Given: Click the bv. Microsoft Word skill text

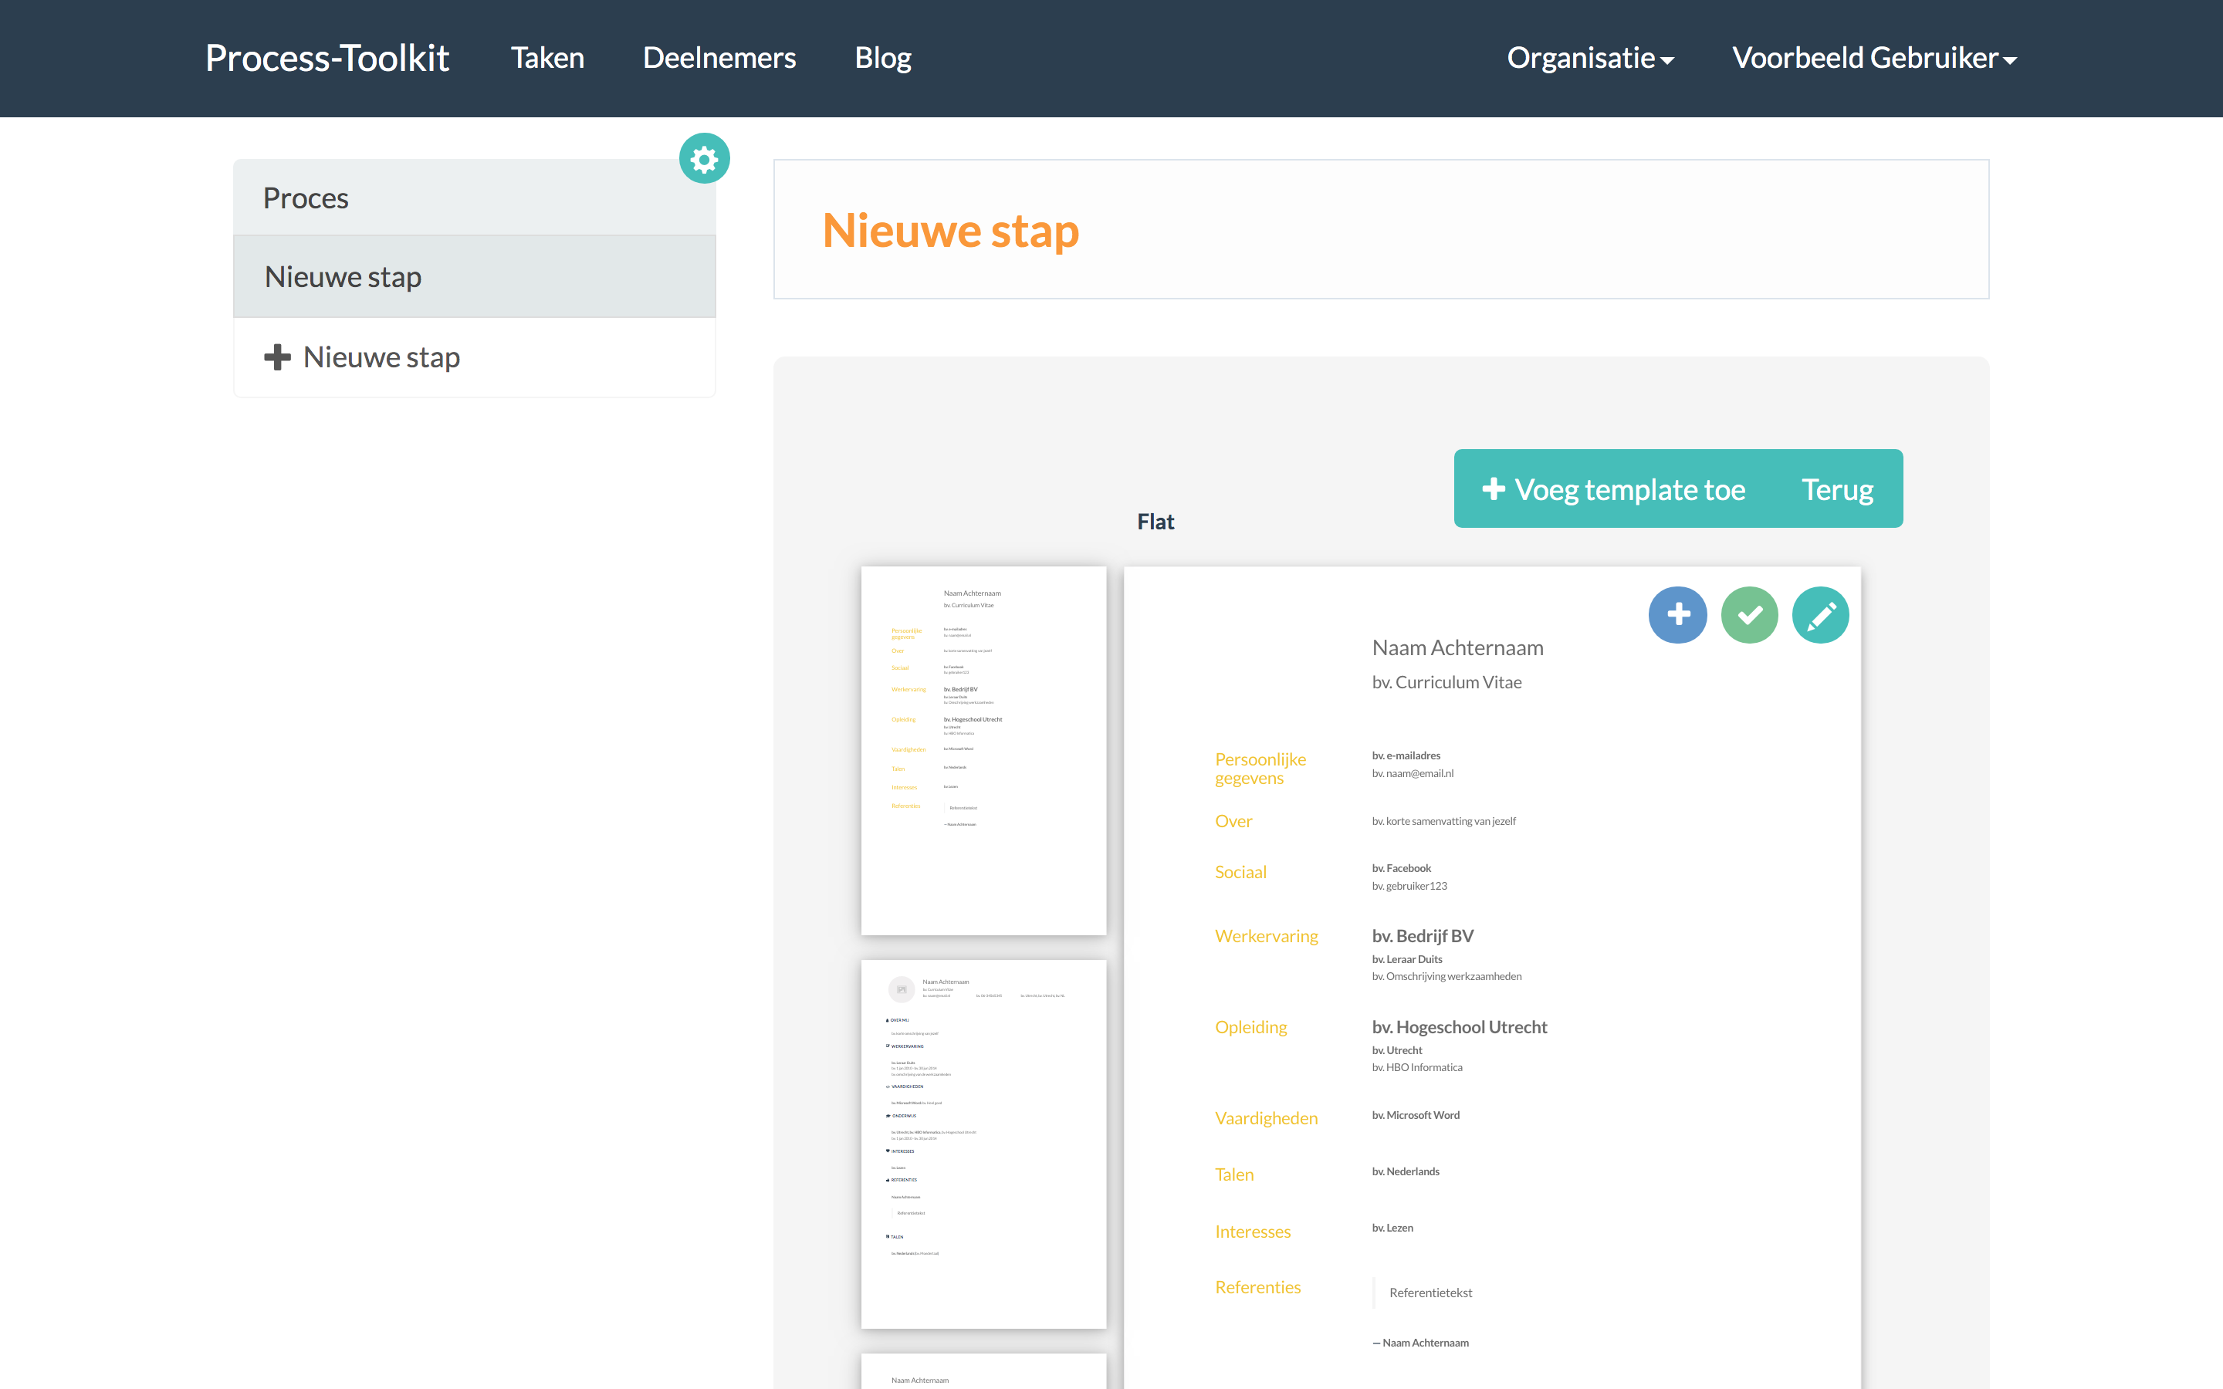Looking at the screenshot, I should point(1416,1115).
